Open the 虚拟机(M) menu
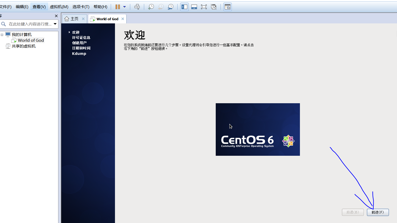 click(x=59, y=7)
